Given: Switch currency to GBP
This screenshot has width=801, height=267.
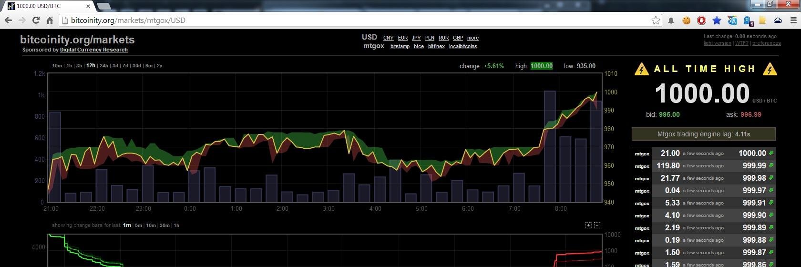Looking at the screenshot, I should (458, 38).
